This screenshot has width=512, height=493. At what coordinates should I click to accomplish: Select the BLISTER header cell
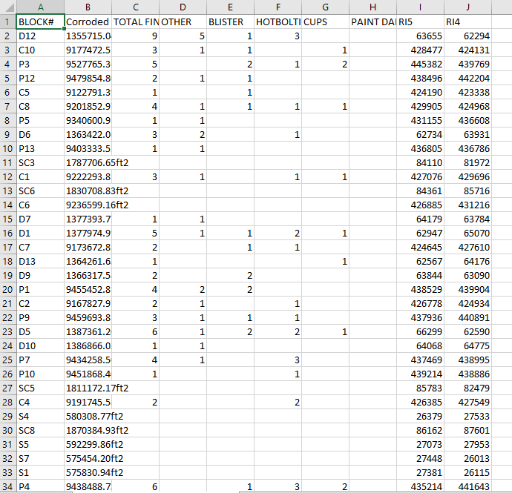coord(230,21)
